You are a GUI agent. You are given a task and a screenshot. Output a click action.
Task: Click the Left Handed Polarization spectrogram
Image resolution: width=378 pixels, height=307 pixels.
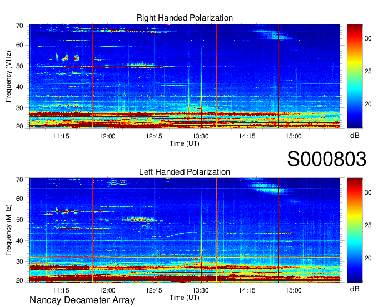(185, 230)
